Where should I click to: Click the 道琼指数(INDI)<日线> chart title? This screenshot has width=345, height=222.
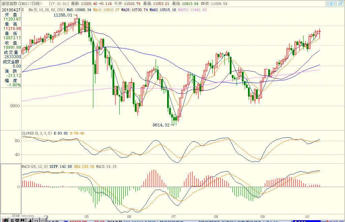tap(21, 4)
